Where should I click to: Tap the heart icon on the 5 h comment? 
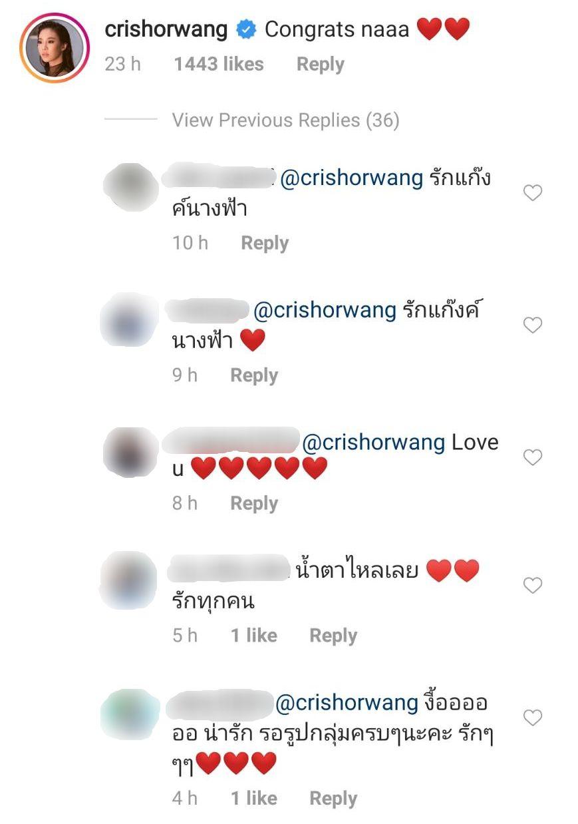(533, 586)
